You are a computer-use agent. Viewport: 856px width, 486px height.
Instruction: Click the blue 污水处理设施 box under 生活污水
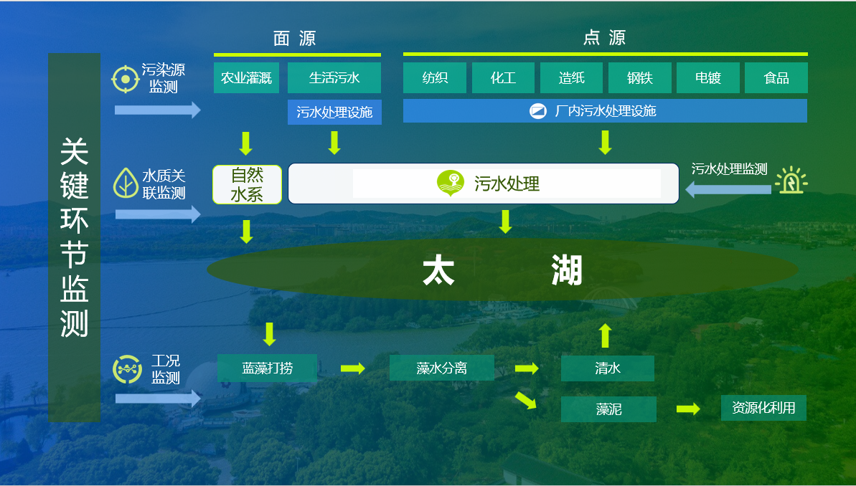coord(334,112)
